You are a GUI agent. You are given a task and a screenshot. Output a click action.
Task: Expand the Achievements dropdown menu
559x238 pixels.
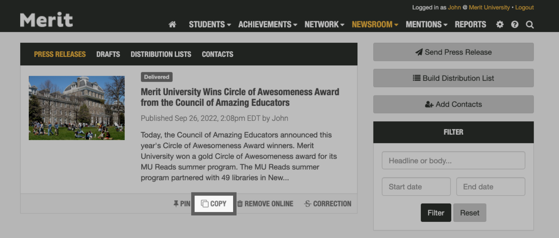pyautogui.click(x=268, y=25)
